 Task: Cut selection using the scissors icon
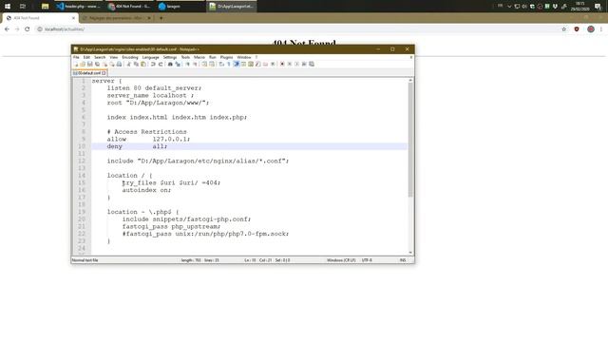coord(129,64)
